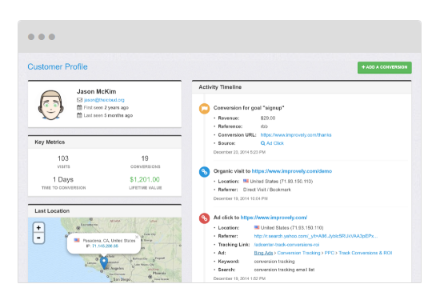
Task: Open the improvely.com/thanks conversion URL
Action: [x=296, y=134]
